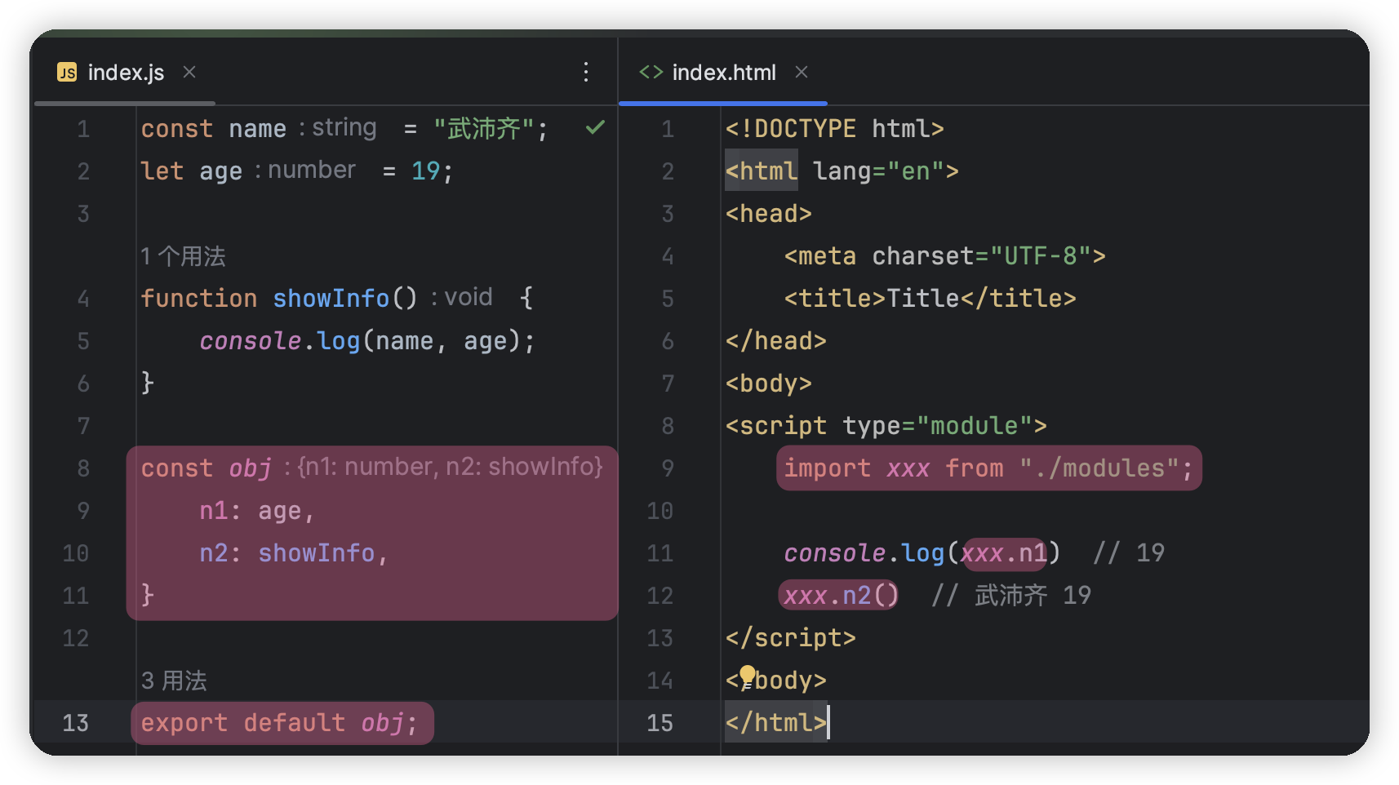Click the green inspection checkmark icon
Screen dimensions: 1399x785
(x=595, y=127)
